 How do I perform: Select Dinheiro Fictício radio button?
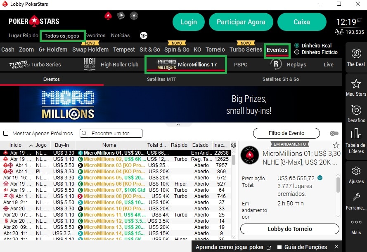(x=297, y=52)
